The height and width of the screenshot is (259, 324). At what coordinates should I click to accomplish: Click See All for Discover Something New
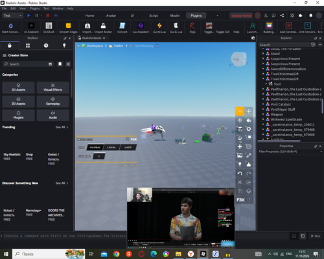pyautogui.click(x=62, y=183)
